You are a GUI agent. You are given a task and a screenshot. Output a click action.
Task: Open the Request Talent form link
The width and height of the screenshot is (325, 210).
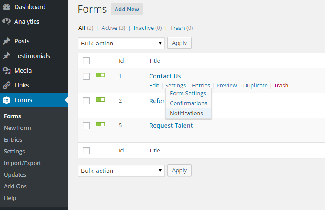click(171, 126)
